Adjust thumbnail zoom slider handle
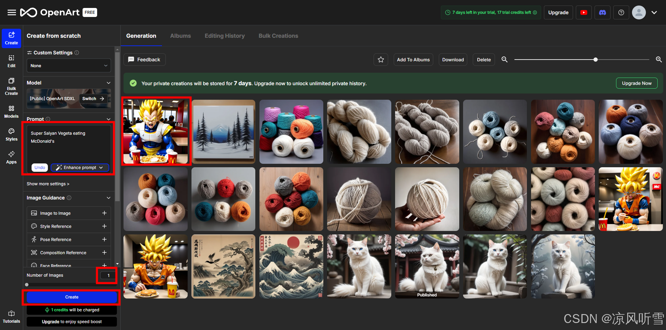The width and height of the screenshot is (666, 330). point(596,60)
